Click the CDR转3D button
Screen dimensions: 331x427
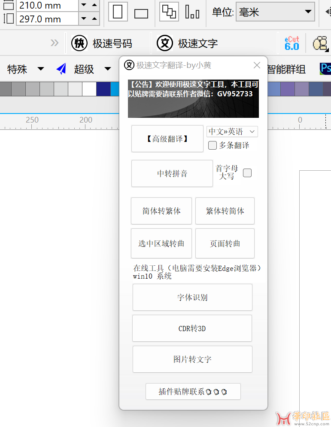coord(192,328)
